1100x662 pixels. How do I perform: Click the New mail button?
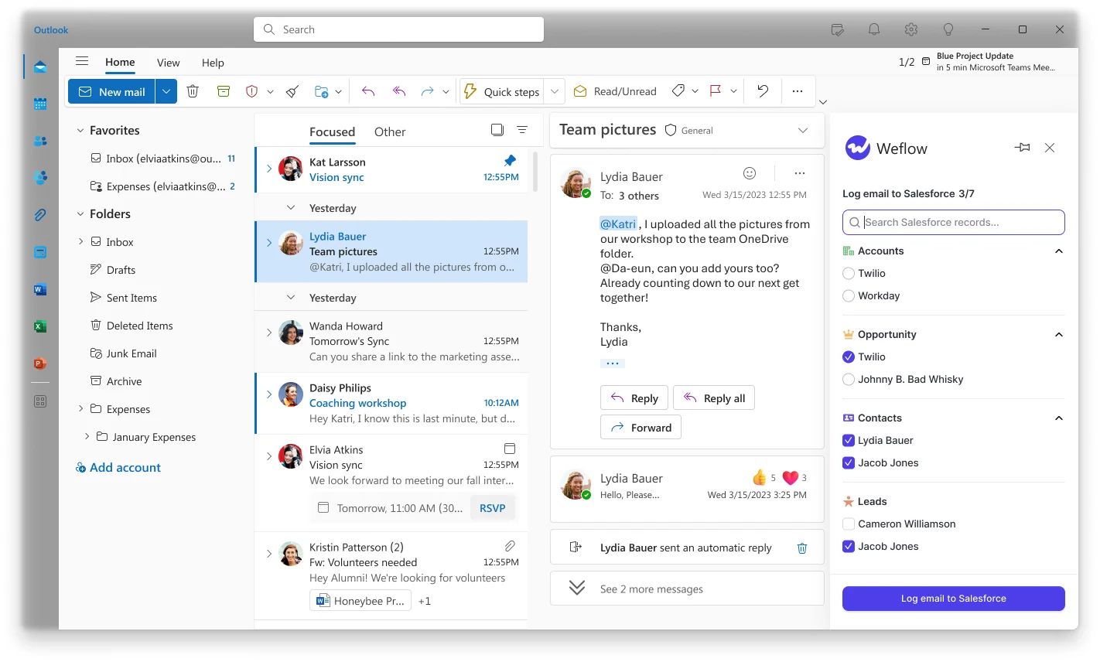tap(112, 91)
